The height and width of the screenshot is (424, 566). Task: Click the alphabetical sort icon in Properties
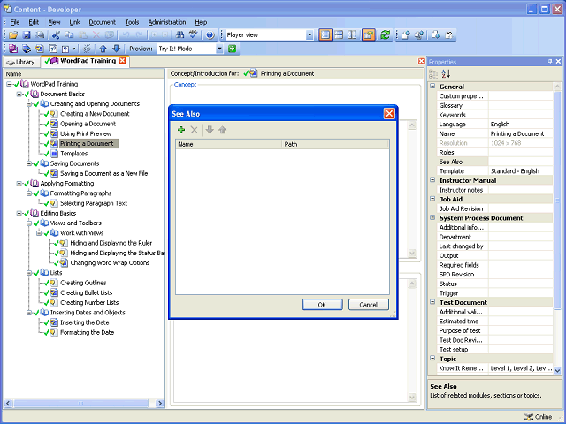point(446,74)
